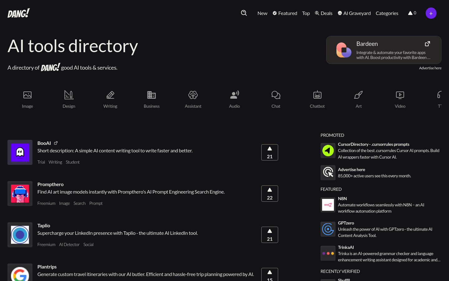Open the Bardeen sponsor card
This screenshot has width=449, height=281.
[384, 50]
